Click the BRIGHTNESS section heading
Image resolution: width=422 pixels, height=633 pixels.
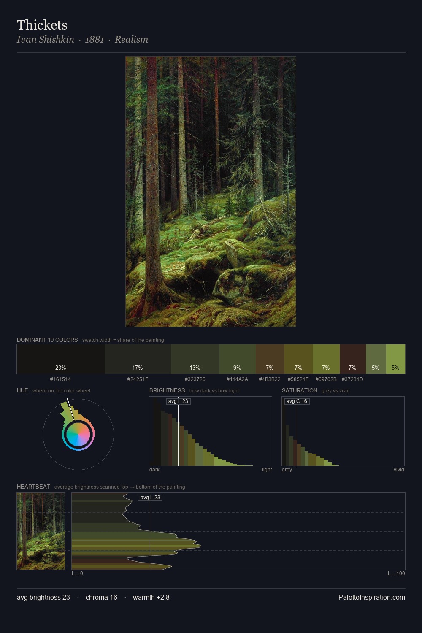(167, 390)
